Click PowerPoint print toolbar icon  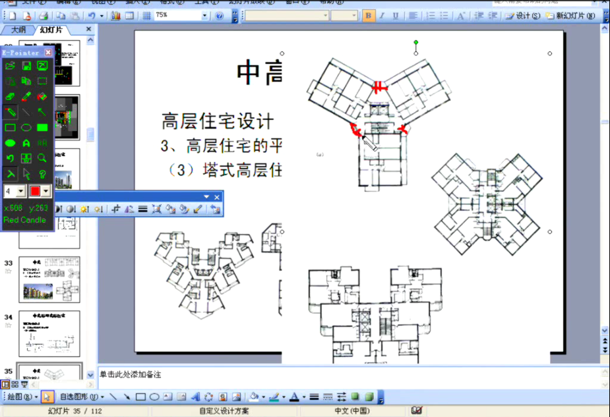click(x=44, y=16)
